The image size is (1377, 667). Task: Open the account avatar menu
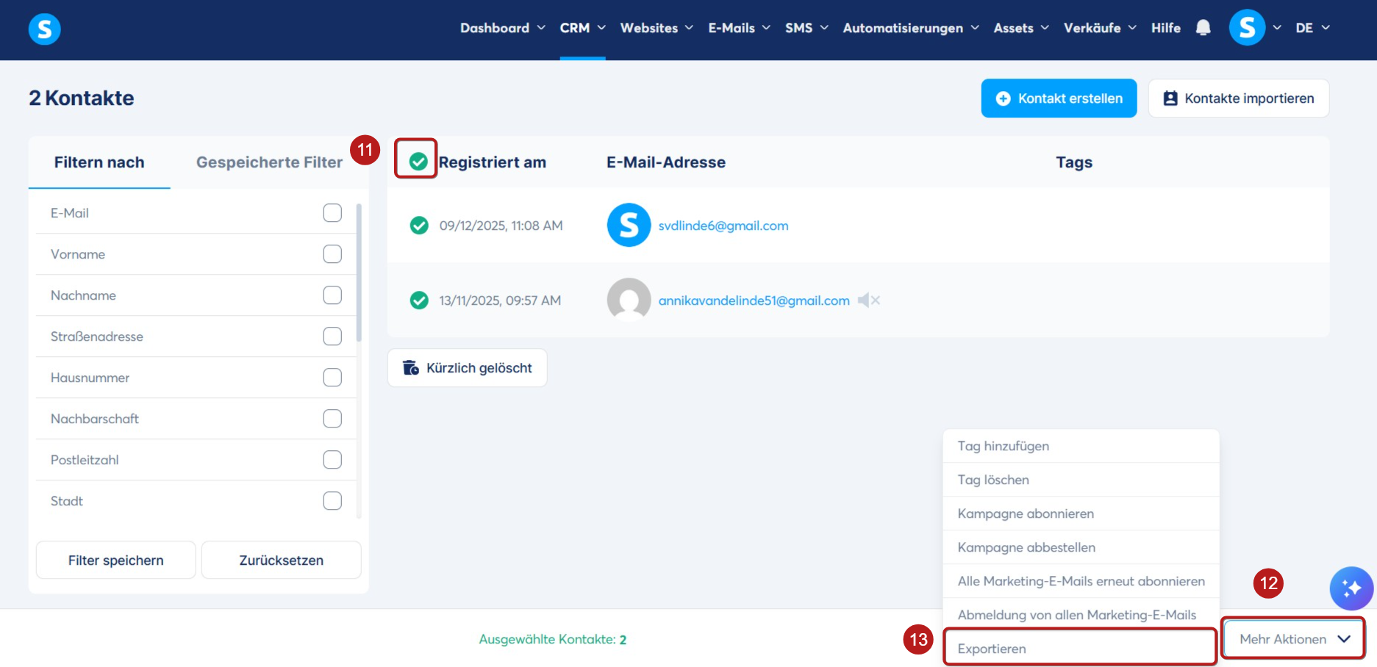point(1247,28)
